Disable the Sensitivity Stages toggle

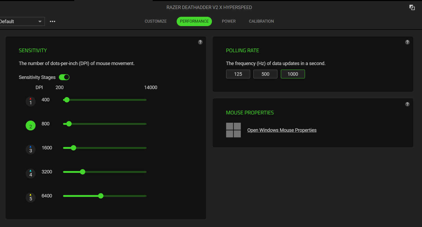click(64, 77)
